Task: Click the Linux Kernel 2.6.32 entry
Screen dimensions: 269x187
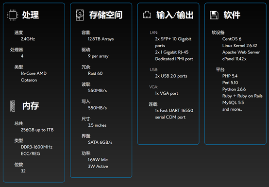Action: point(240,46)
